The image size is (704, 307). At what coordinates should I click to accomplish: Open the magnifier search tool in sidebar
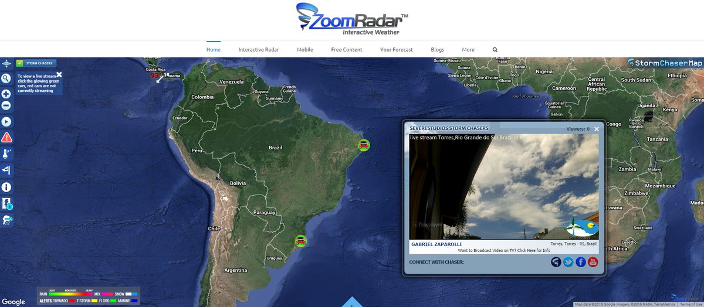click(x=6, y=79)
